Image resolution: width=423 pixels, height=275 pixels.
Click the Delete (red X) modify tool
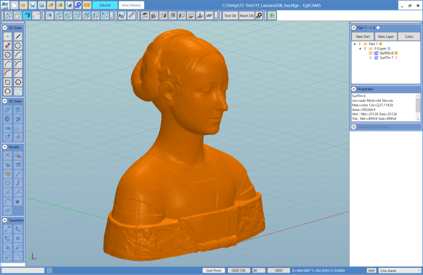[x=7, y=155]
